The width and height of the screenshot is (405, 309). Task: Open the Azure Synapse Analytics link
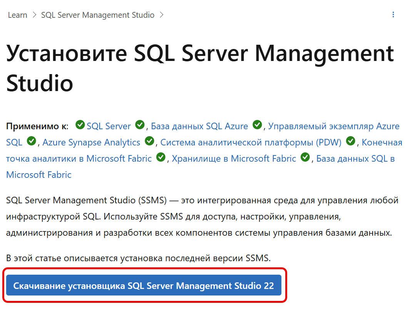[92, 142]
